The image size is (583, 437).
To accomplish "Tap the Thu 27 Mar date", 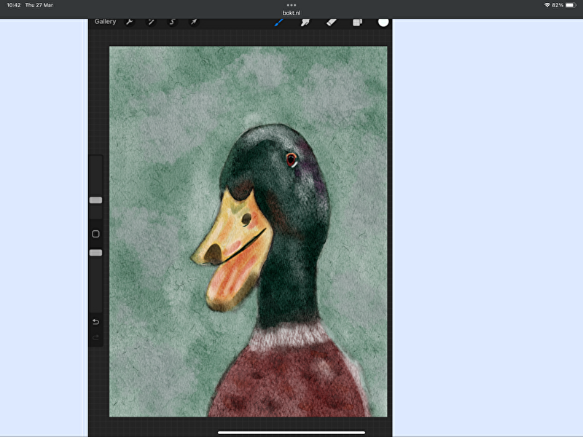I will click(39, 5).
